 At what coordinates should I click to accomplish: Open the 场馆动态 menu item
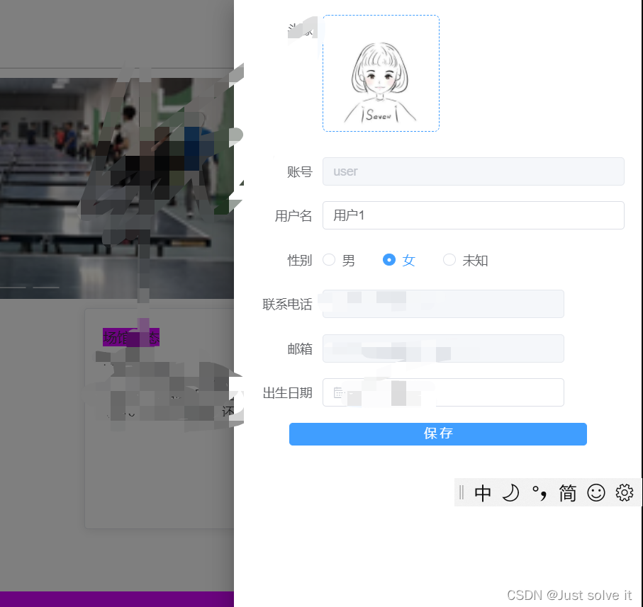click(x=131, y=337)
